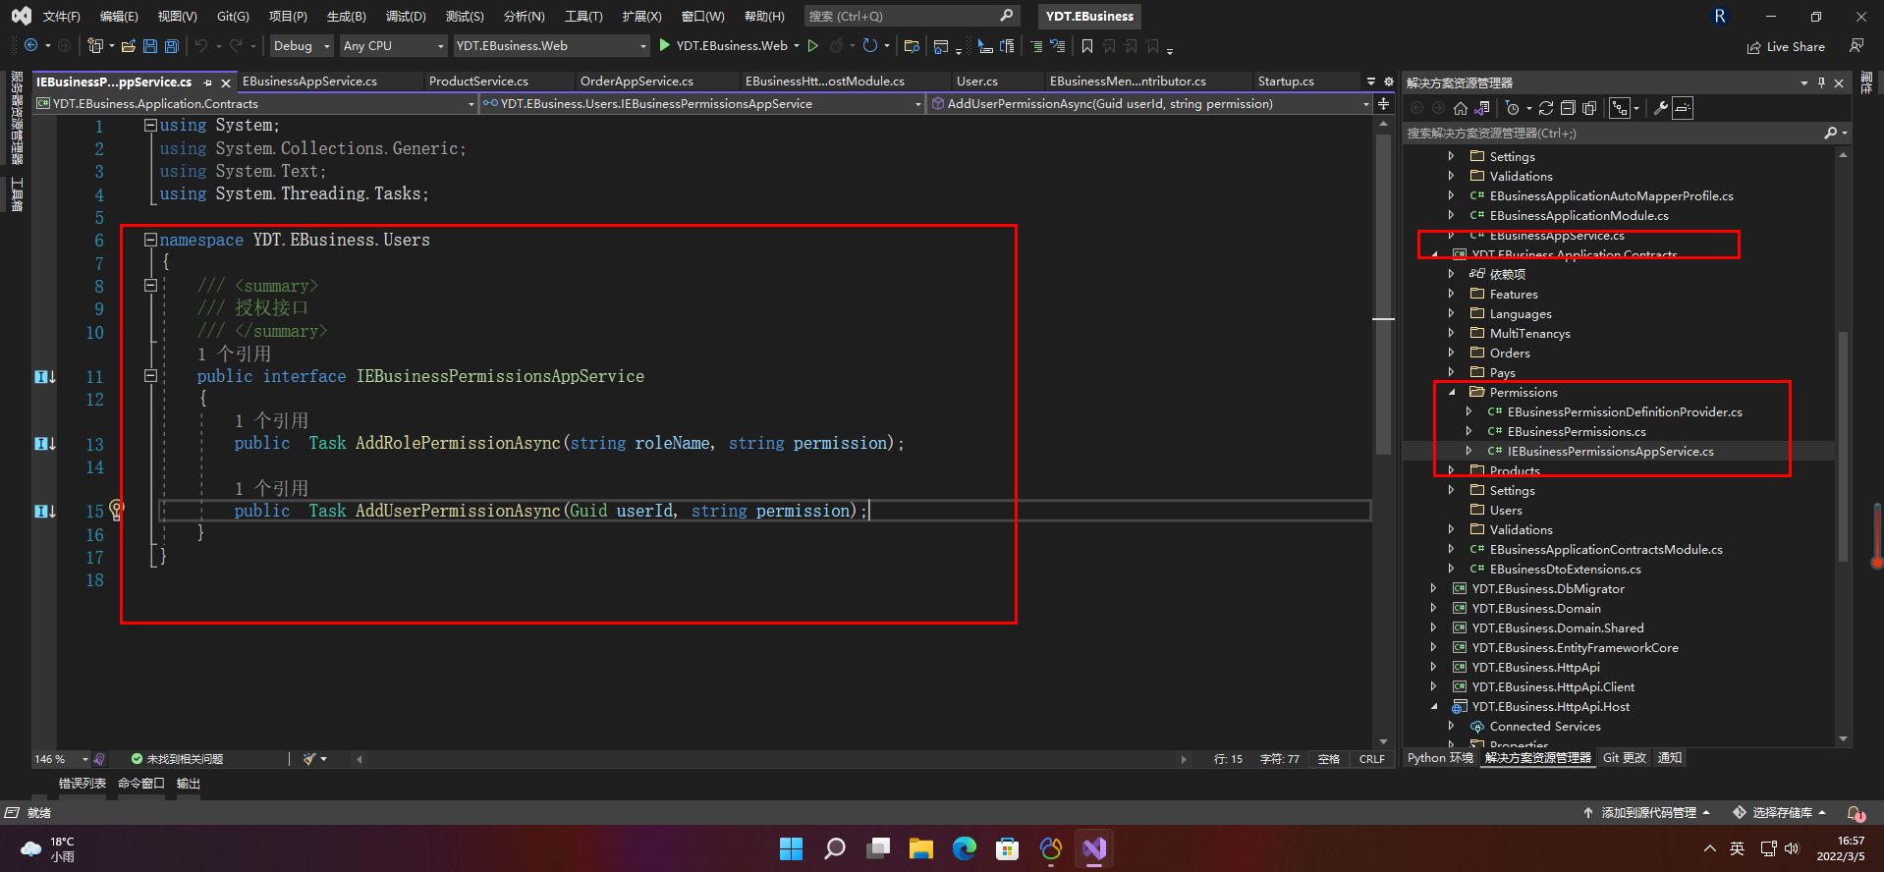The width and height of the screenshot is (1884, 872).
Task: Switch views icon in Solution Explorer toolbar
Action: (1482, 108)
